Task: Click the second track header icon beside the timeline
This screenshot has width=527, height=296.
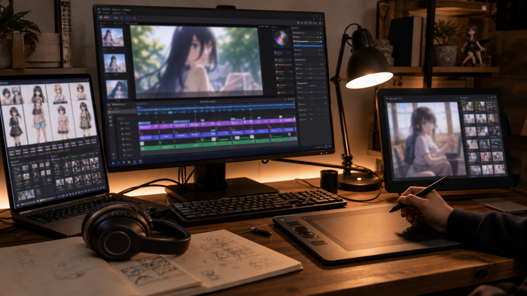Action: (122, 128)
